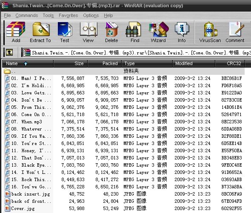The image size is (251, 213).
Task: Sort by Modified column header
Action: (194, 63)
